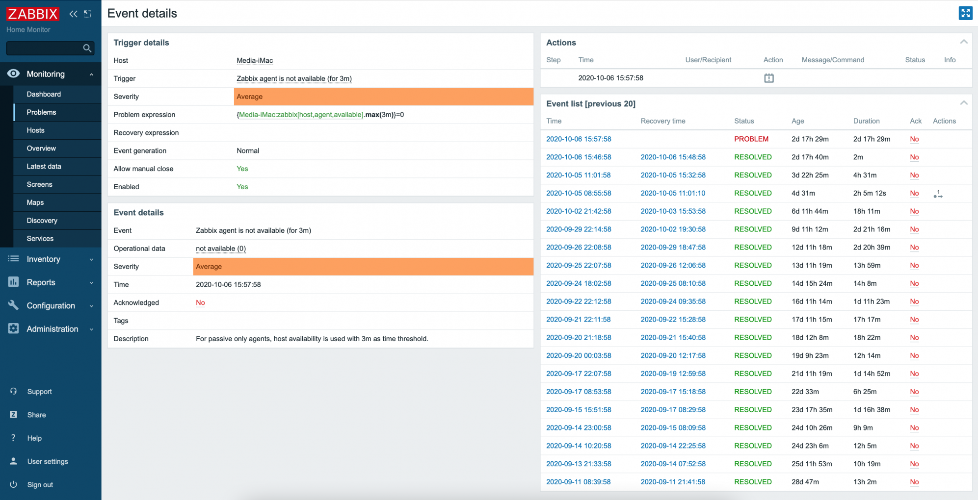Focus the sidebar search field
Image resolution: width=978 pixels, height=500 pixels.
[x=44, y=48]
